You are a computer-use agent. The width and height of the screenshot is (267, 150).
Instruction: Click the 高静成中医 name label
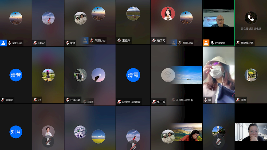(x=247, y=43)
